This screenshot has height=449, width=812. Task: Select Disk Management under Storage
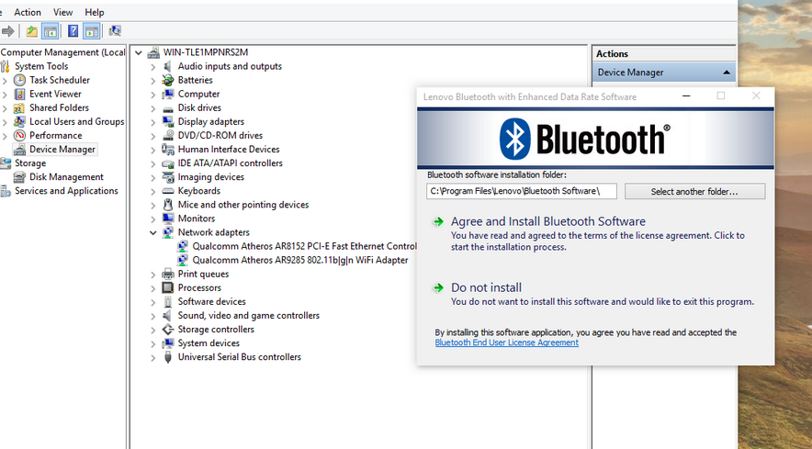click(x=66, y=177)
